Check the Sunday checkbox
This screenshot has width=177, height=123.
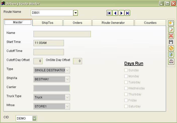(126, 70)
